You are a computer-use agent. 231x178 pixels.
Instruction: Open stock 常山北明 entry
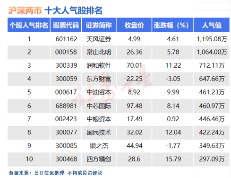(99, 52)
